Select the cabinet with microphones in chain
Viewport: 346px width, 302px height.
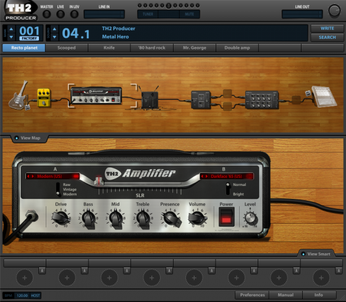pyautogui.click(x=150, y=98)
